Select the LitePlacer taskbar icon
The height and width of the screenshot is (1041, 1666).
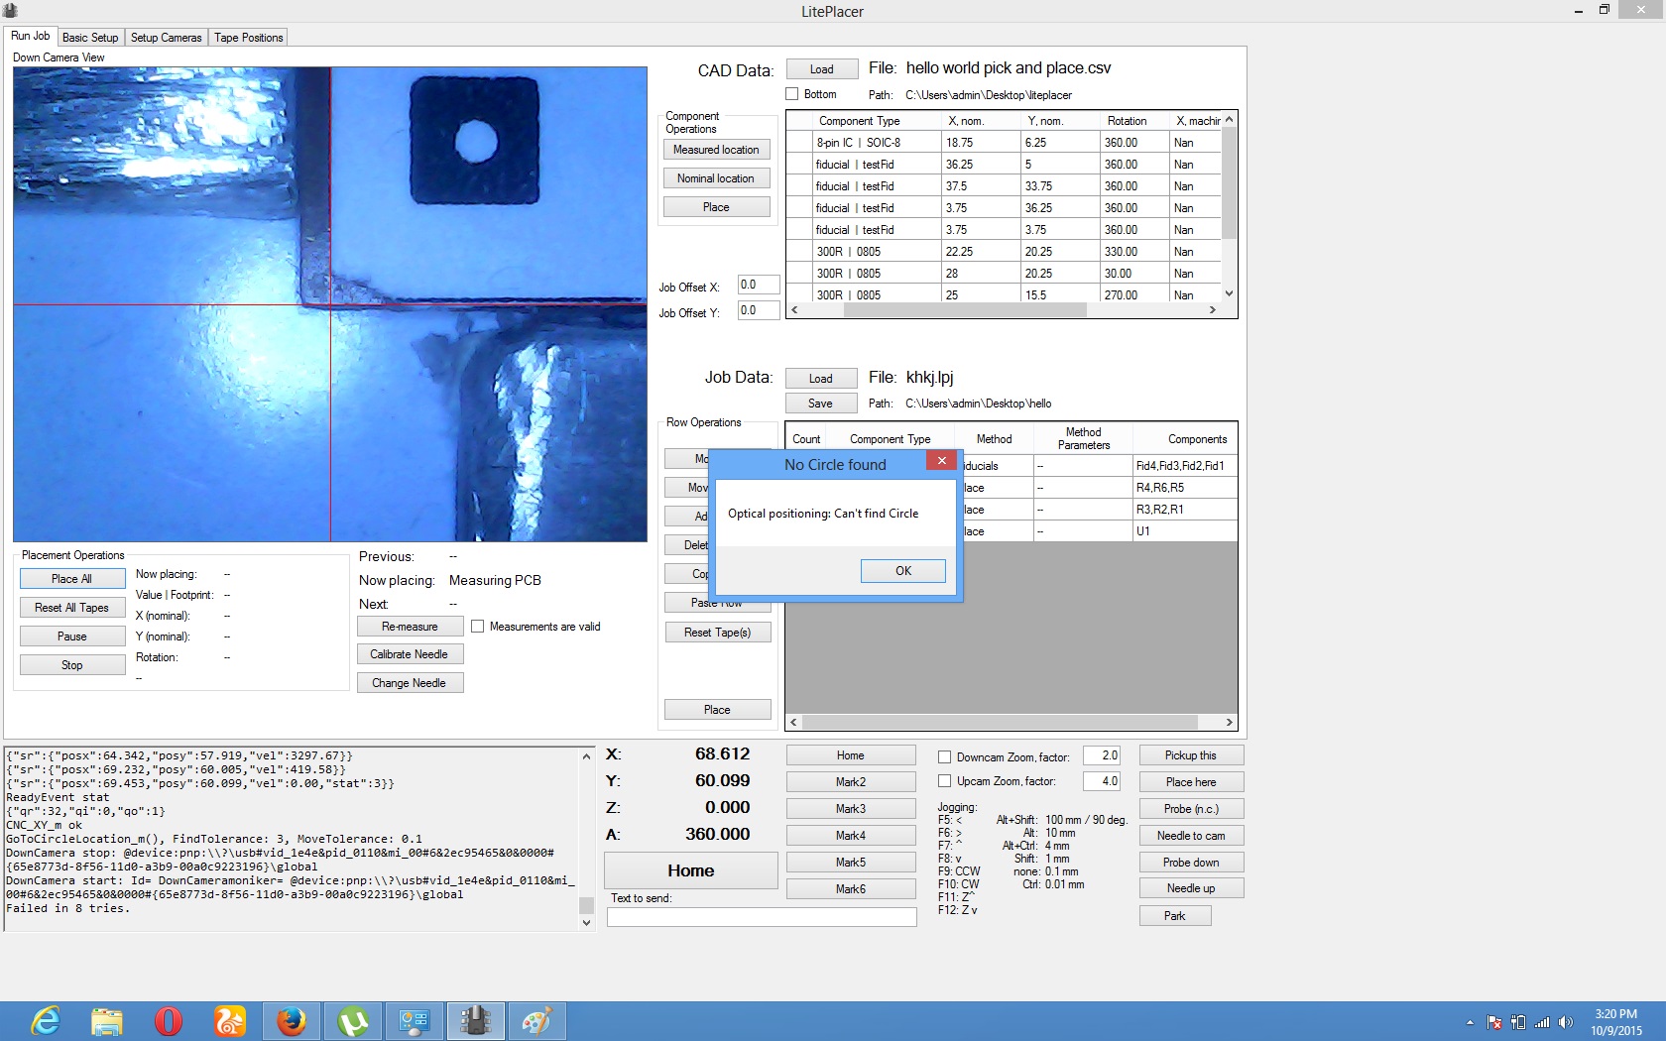tap(476, 1020)
